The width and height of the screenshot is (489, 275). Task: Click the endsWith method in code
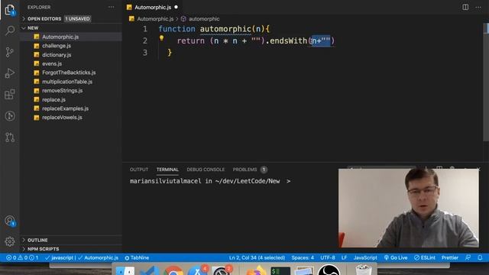(x=289, y=40)
